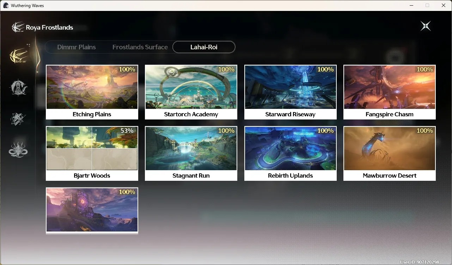Screen dimensions: 452x265
Task: Click the Roya Frostlands header emblem
Action: (18, 27)
